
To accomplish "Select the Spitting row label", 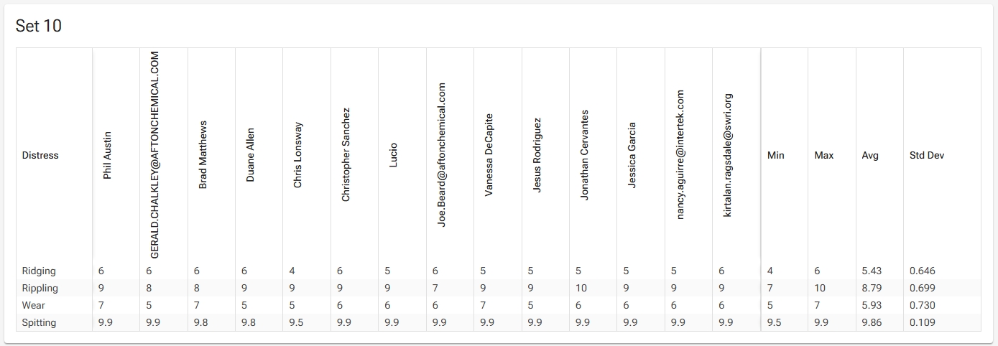I will click(x=39, y=322).
